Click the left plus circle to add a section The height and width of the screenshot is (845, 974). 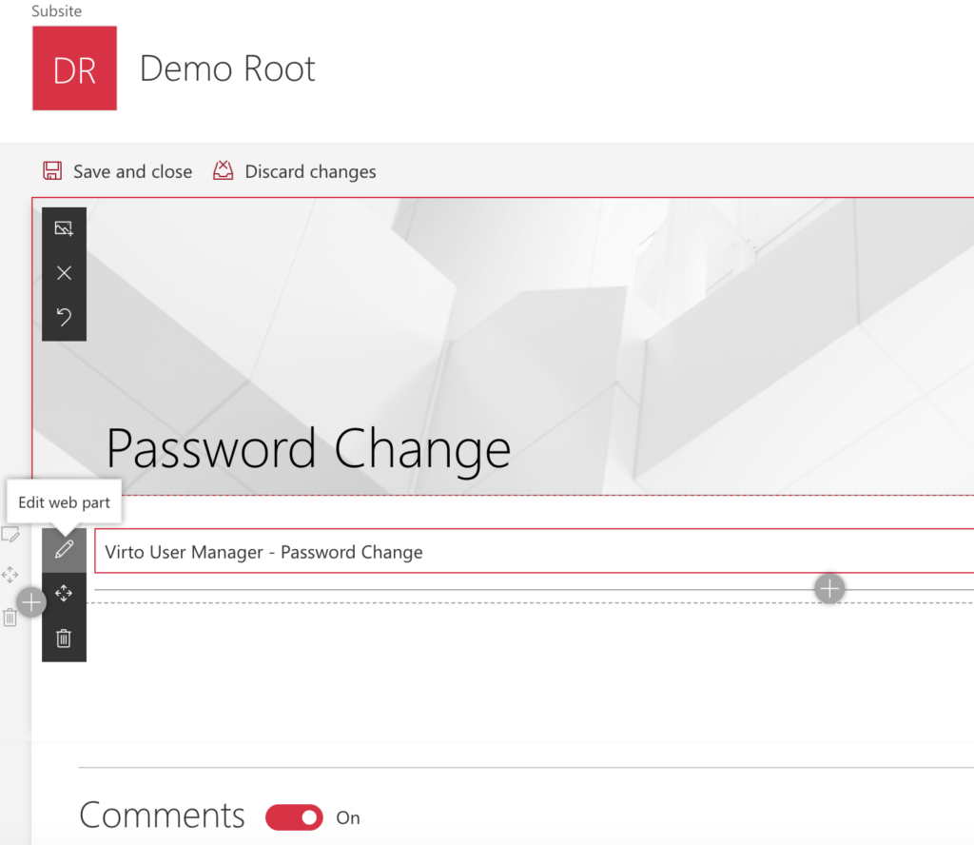31,601
